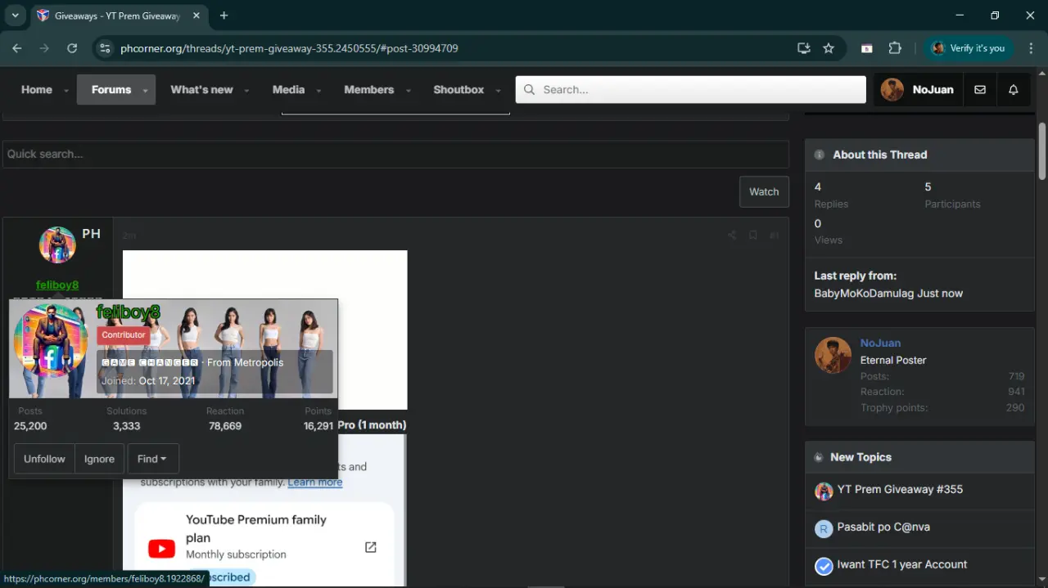The image size is (1048, 588).
Task: Click the avatar beside YT Prem Giveaway #355
Action: pyautogui.click(x=824, y=491)
